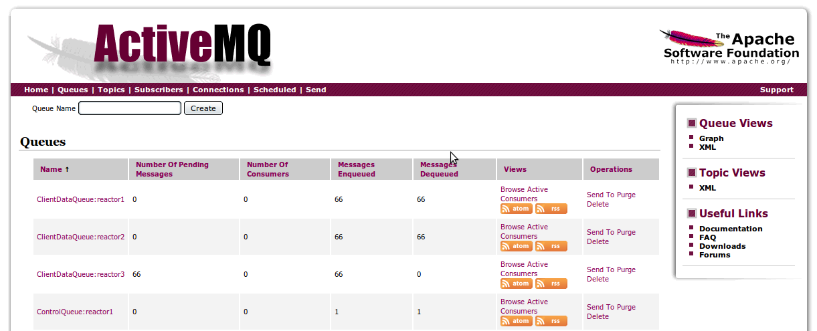This screenshot has width=817, height=331.
Task: Browse Active Consumers for ClientDataQueue:reactor2
Action: pos(524,231)
